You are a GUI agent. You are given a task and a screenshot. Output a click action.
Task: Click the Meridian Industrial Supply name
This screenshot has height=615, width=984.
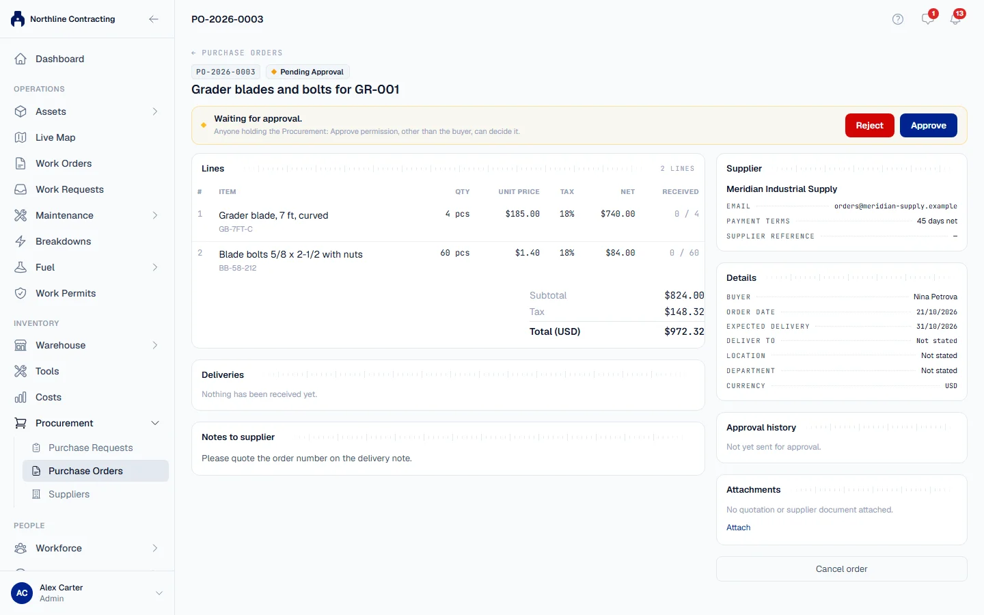click(x=782, y=189)
